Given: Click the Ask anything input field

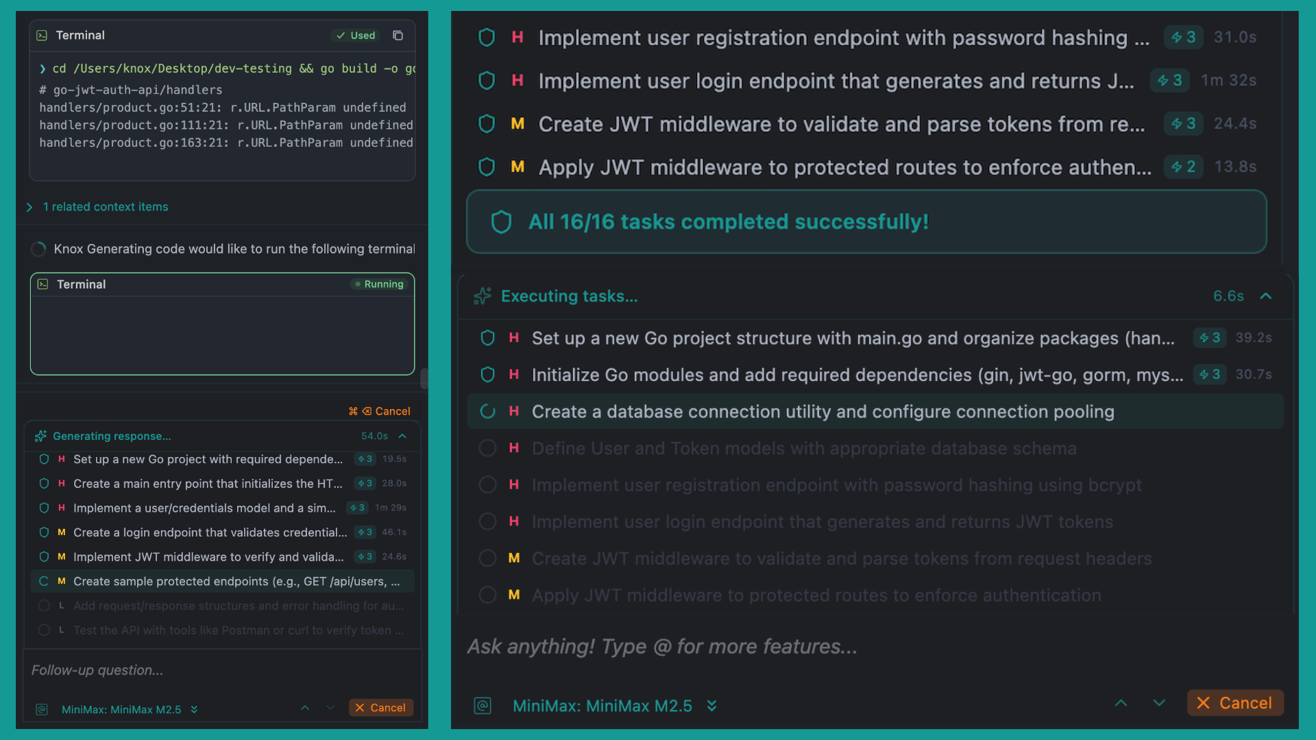Looking at the screenshot, I should point(661,646).
